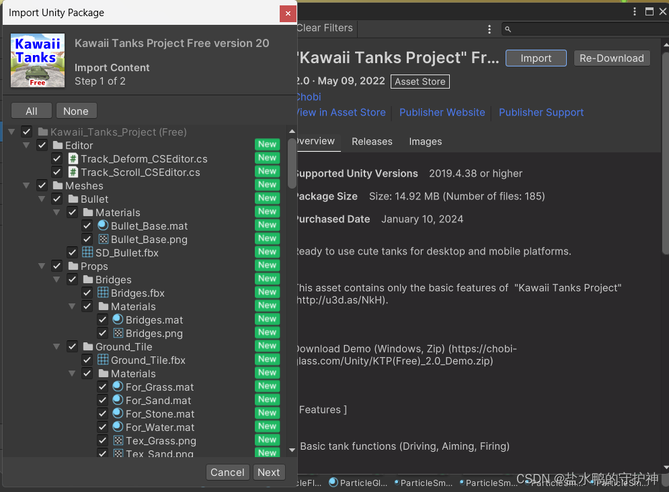Open the View in Asset Store link
This screenshot has width=669, height=492.
pyautogui.click(x=342, y=113)
